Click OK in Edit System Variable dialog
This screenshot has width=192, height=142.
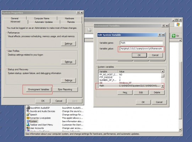139,55
